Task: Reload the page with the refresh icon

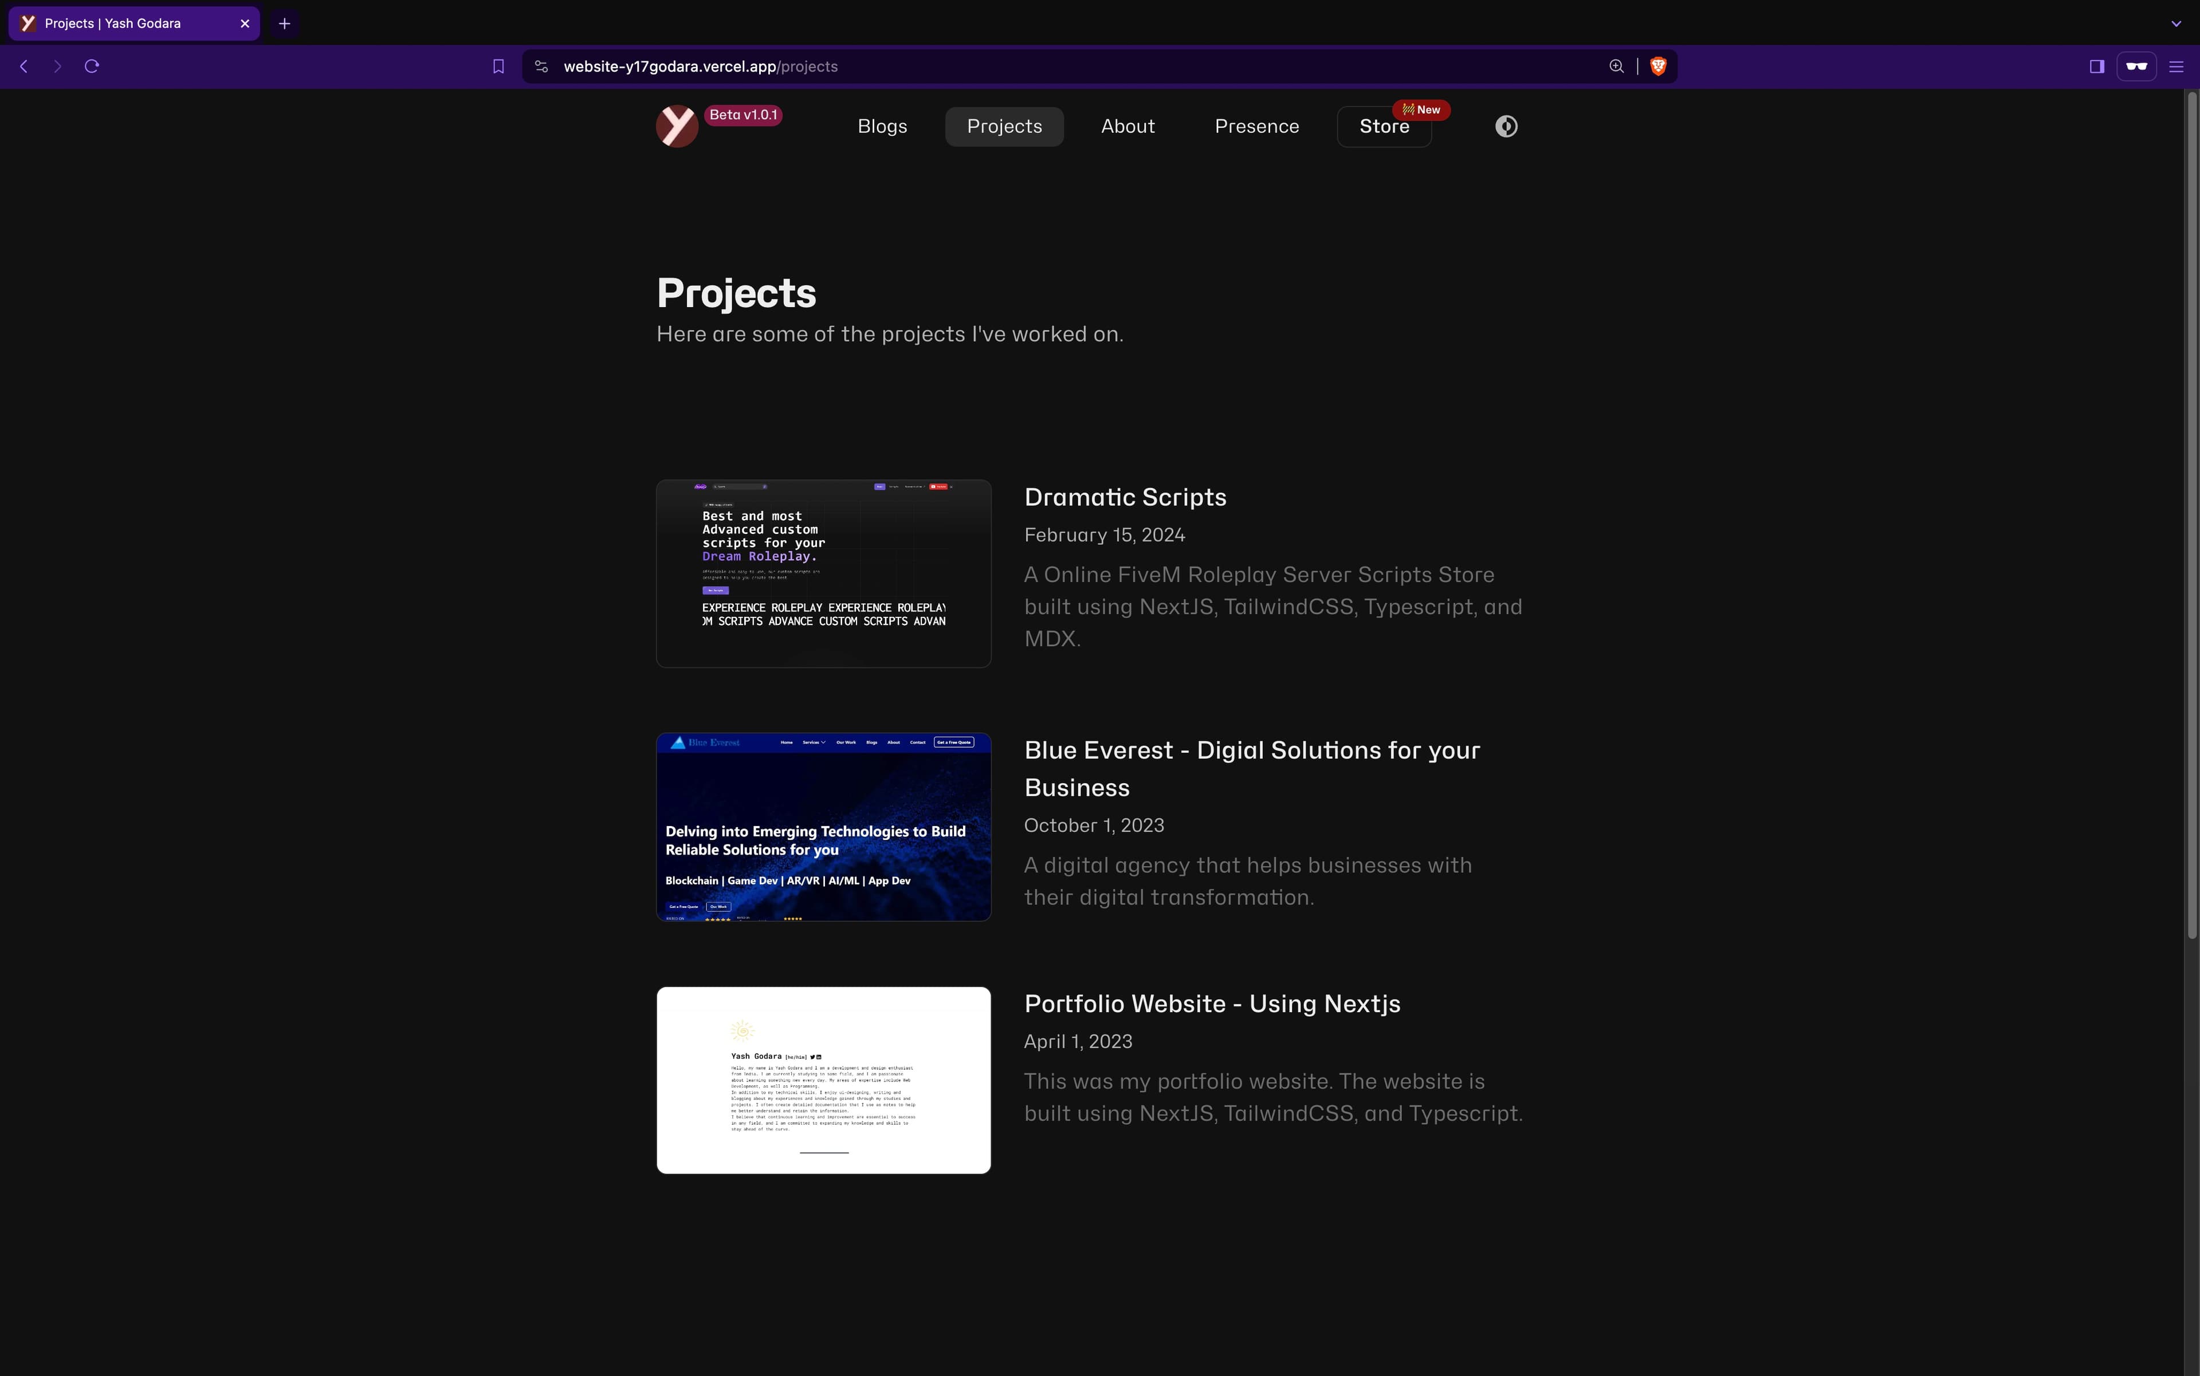Action: pos(92,66)
